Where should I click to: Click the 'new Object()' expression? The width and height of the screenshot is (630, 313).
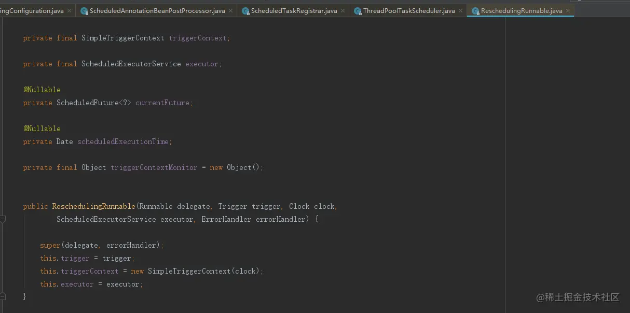(x=235, y=167)
